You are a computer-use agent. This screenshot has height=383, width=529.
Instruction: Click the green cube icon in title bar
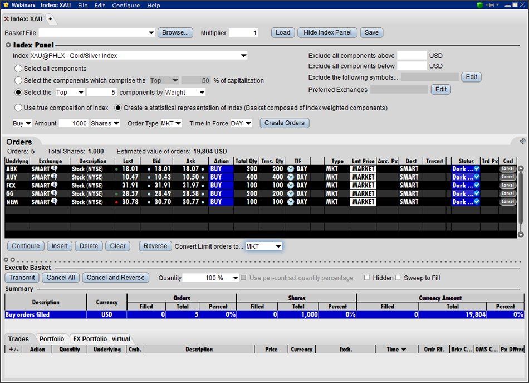480,5
